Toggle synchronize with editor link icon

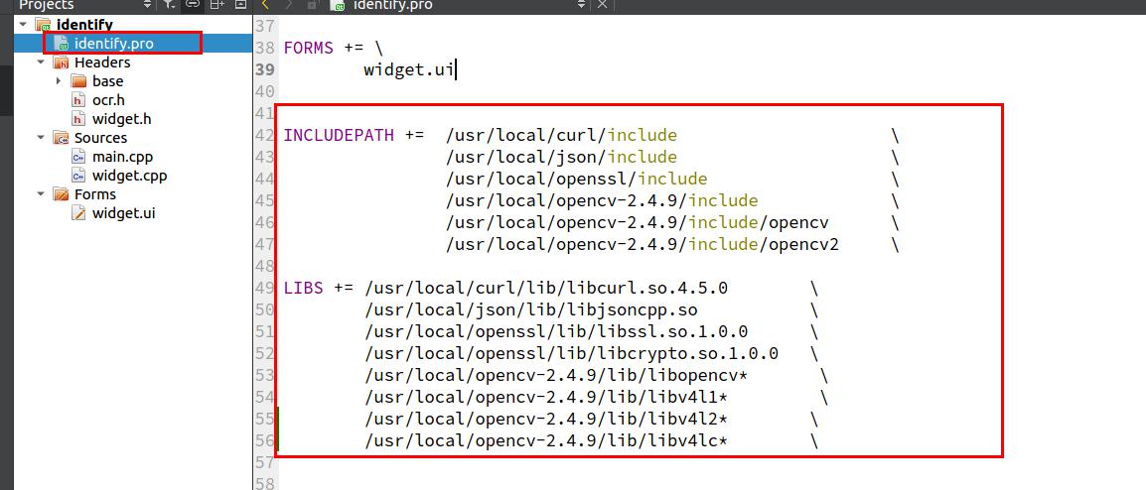(193, 4)
